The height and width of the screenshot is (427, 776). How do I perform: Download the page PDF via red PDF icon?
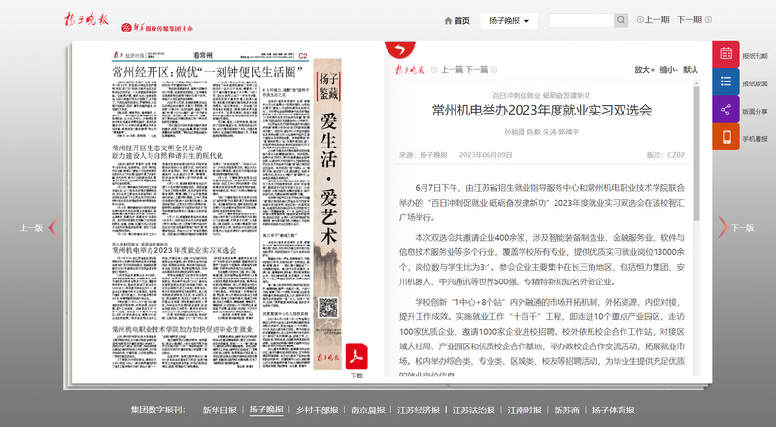(356, 354)
